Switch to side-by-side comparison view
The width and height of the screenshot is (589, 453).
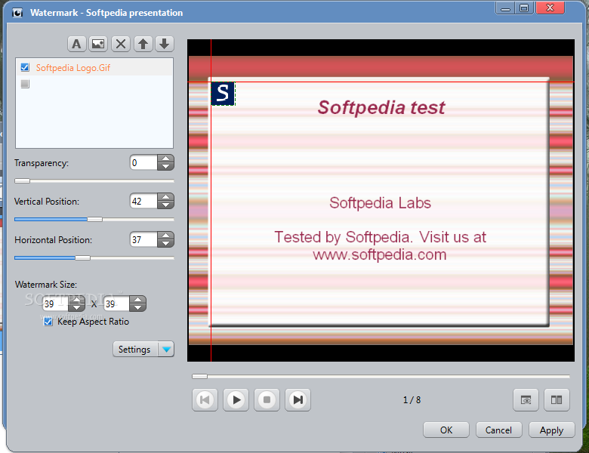pyautogui.click(x=557, y=399)
